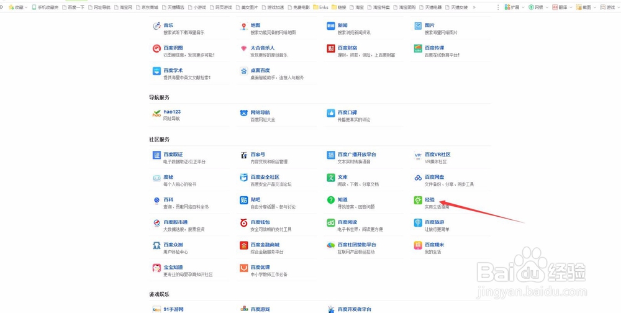Open the 百度优课 link
This screenshot has width=621, height=313.
point(260,268)
